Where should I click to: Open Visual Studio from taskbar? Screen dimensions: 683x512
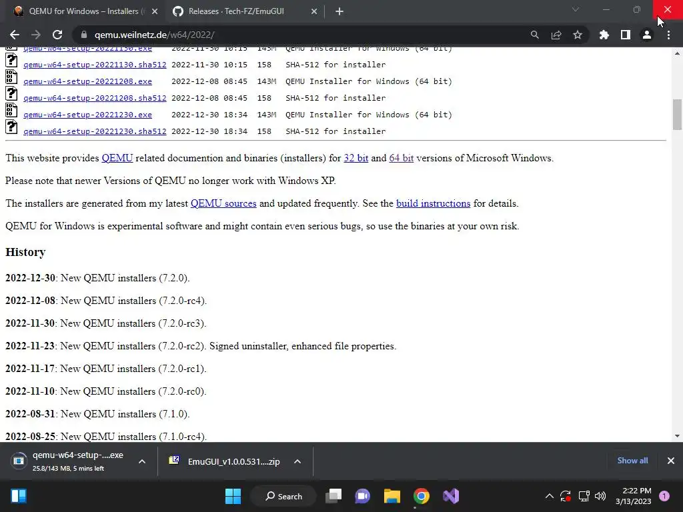[451, 496]
